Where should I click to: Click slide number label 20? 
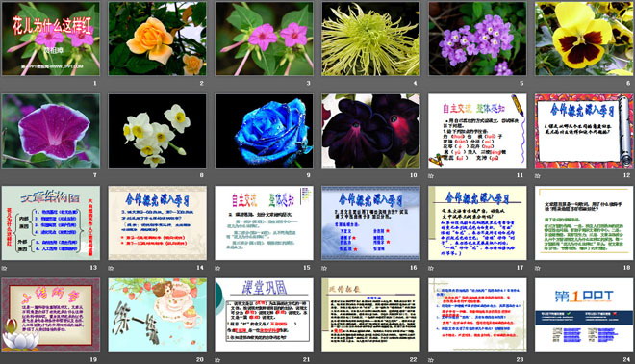coord(200,359)
